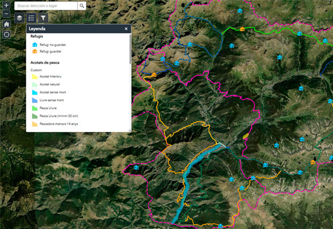
Task: Type in the 'Buscar dirección o lugar' field
Action: pyautogui.click(x=46, y=5)
